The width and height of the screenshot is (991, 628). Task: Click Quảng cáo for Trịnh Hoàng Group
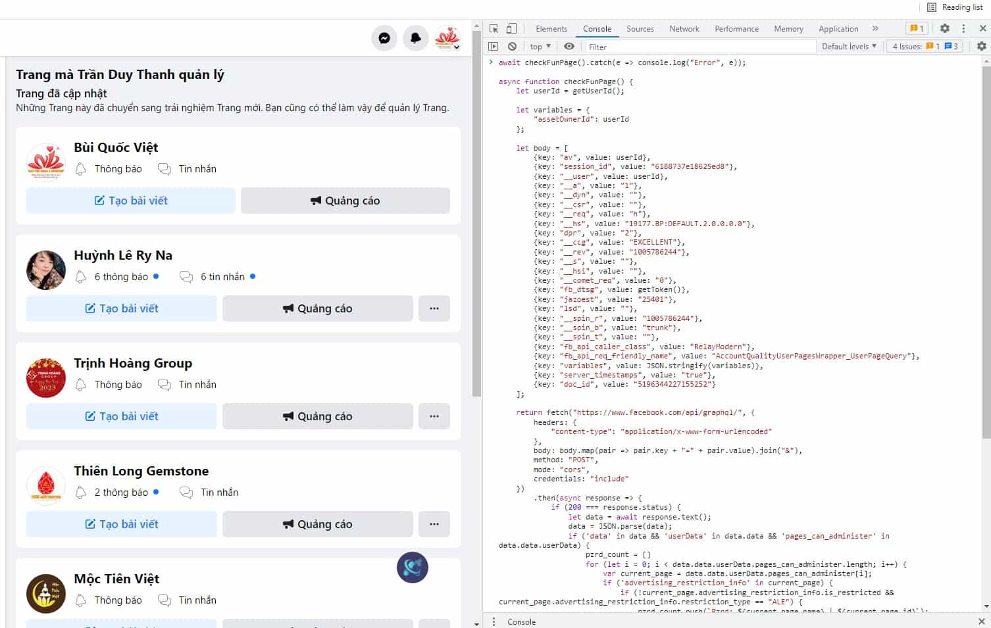(318, 416)
